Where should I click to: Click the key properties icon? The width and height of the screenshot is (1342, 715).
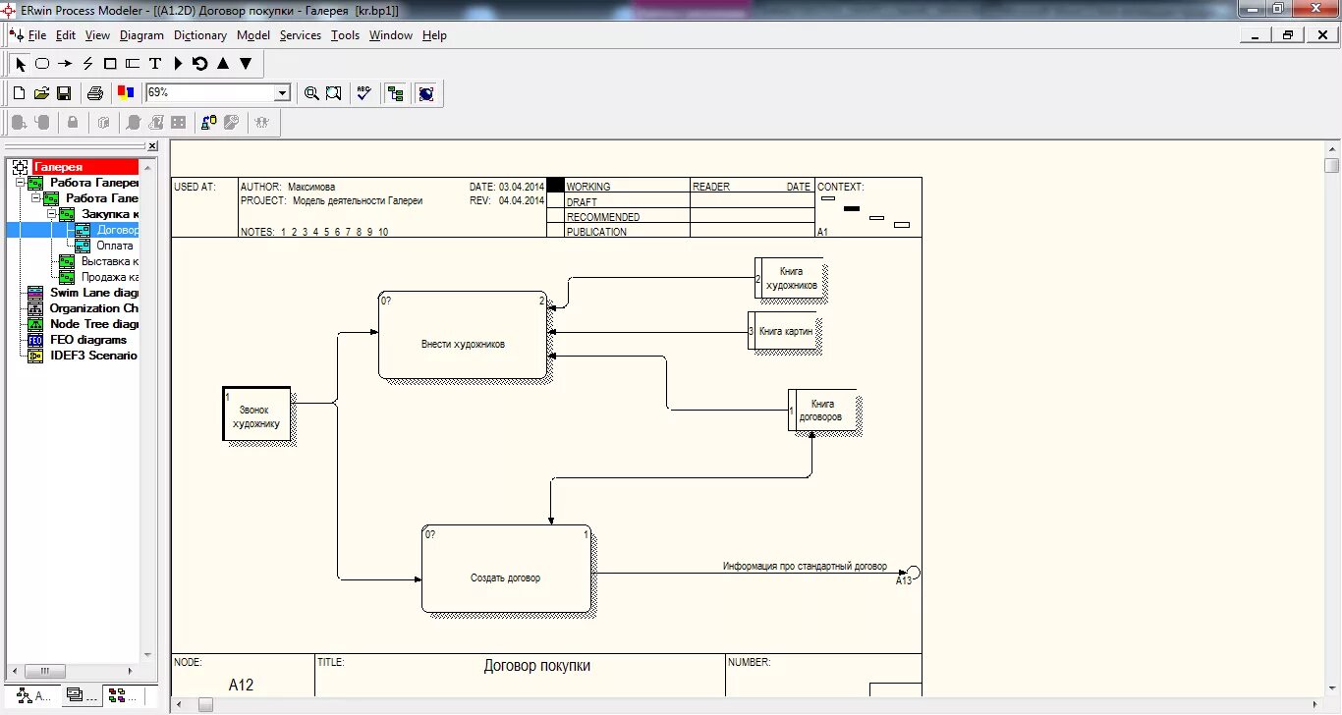(232, 123)
